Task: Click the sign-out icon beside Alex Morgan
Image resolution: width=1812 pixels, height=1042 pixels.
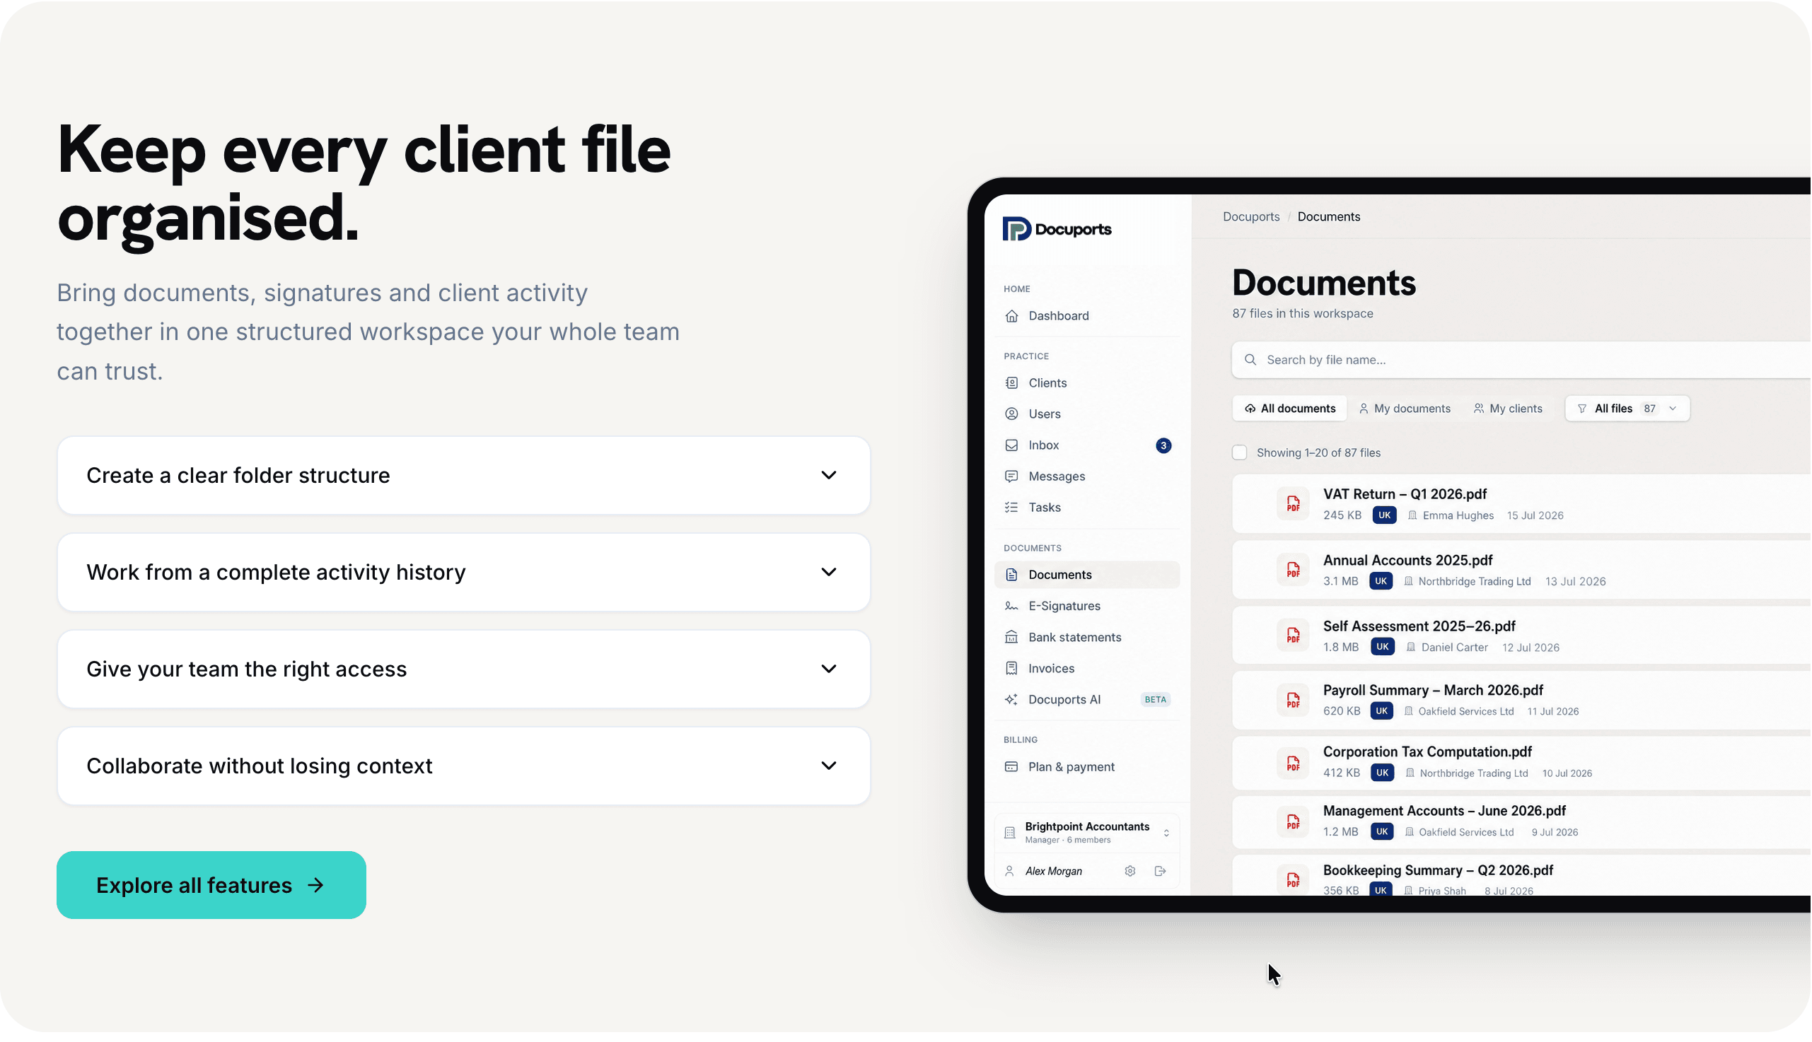Action: tap(1161, 872)
